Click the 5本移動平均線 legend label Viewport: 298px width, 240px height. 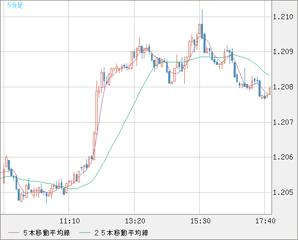tap(47, 233)
